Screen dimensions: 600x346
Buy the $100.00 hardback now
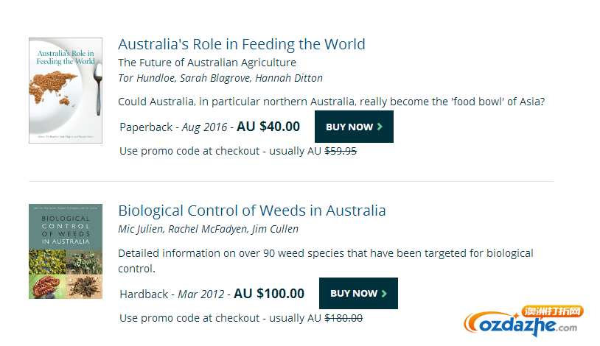coord(358,293)
